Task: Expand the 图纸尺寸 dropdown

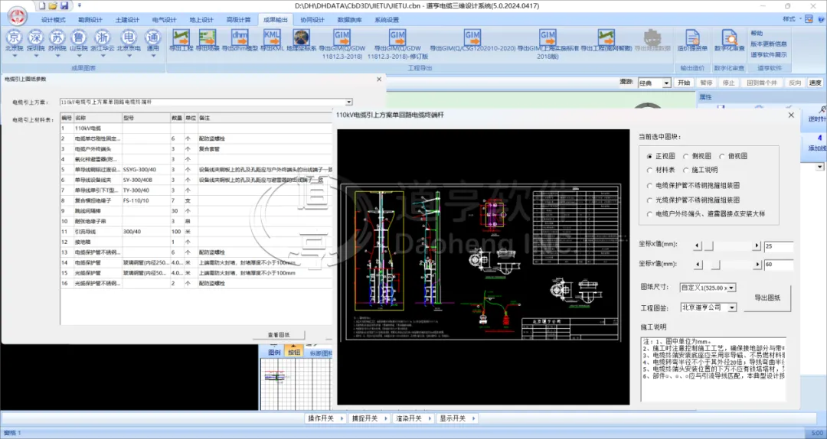Action: [732, 288]
